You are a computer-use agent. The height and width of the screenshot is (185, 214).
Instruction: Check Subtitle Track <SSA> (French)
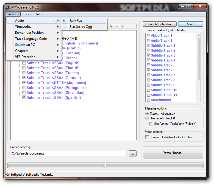pos(24,73)
